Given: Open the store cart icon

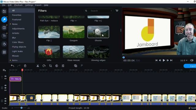Looking at the screenshot, I should 117,11.
